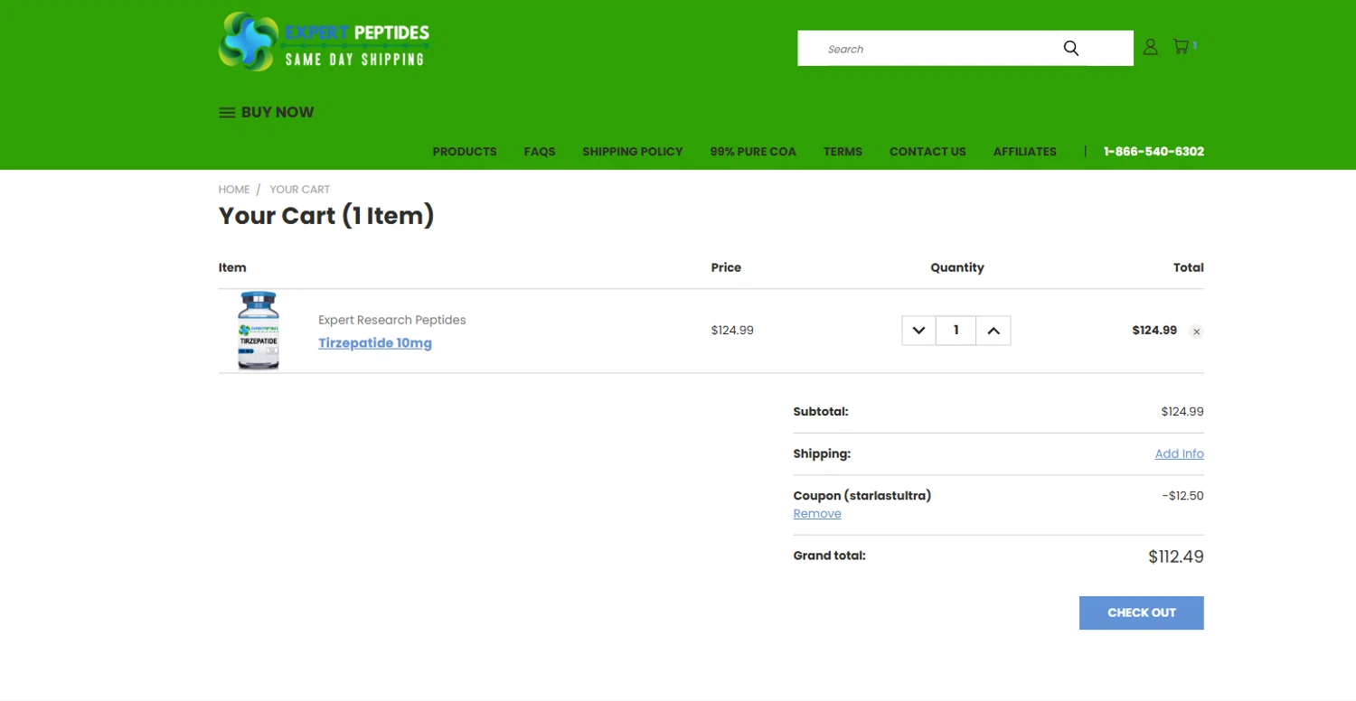Open the shopping cart icon

click(1181, 46)
